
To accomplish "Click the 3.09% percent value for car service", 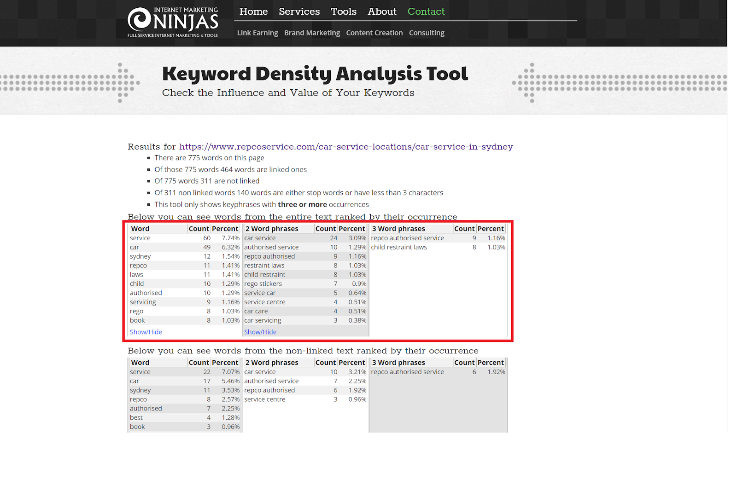I will tap(357, 238).
